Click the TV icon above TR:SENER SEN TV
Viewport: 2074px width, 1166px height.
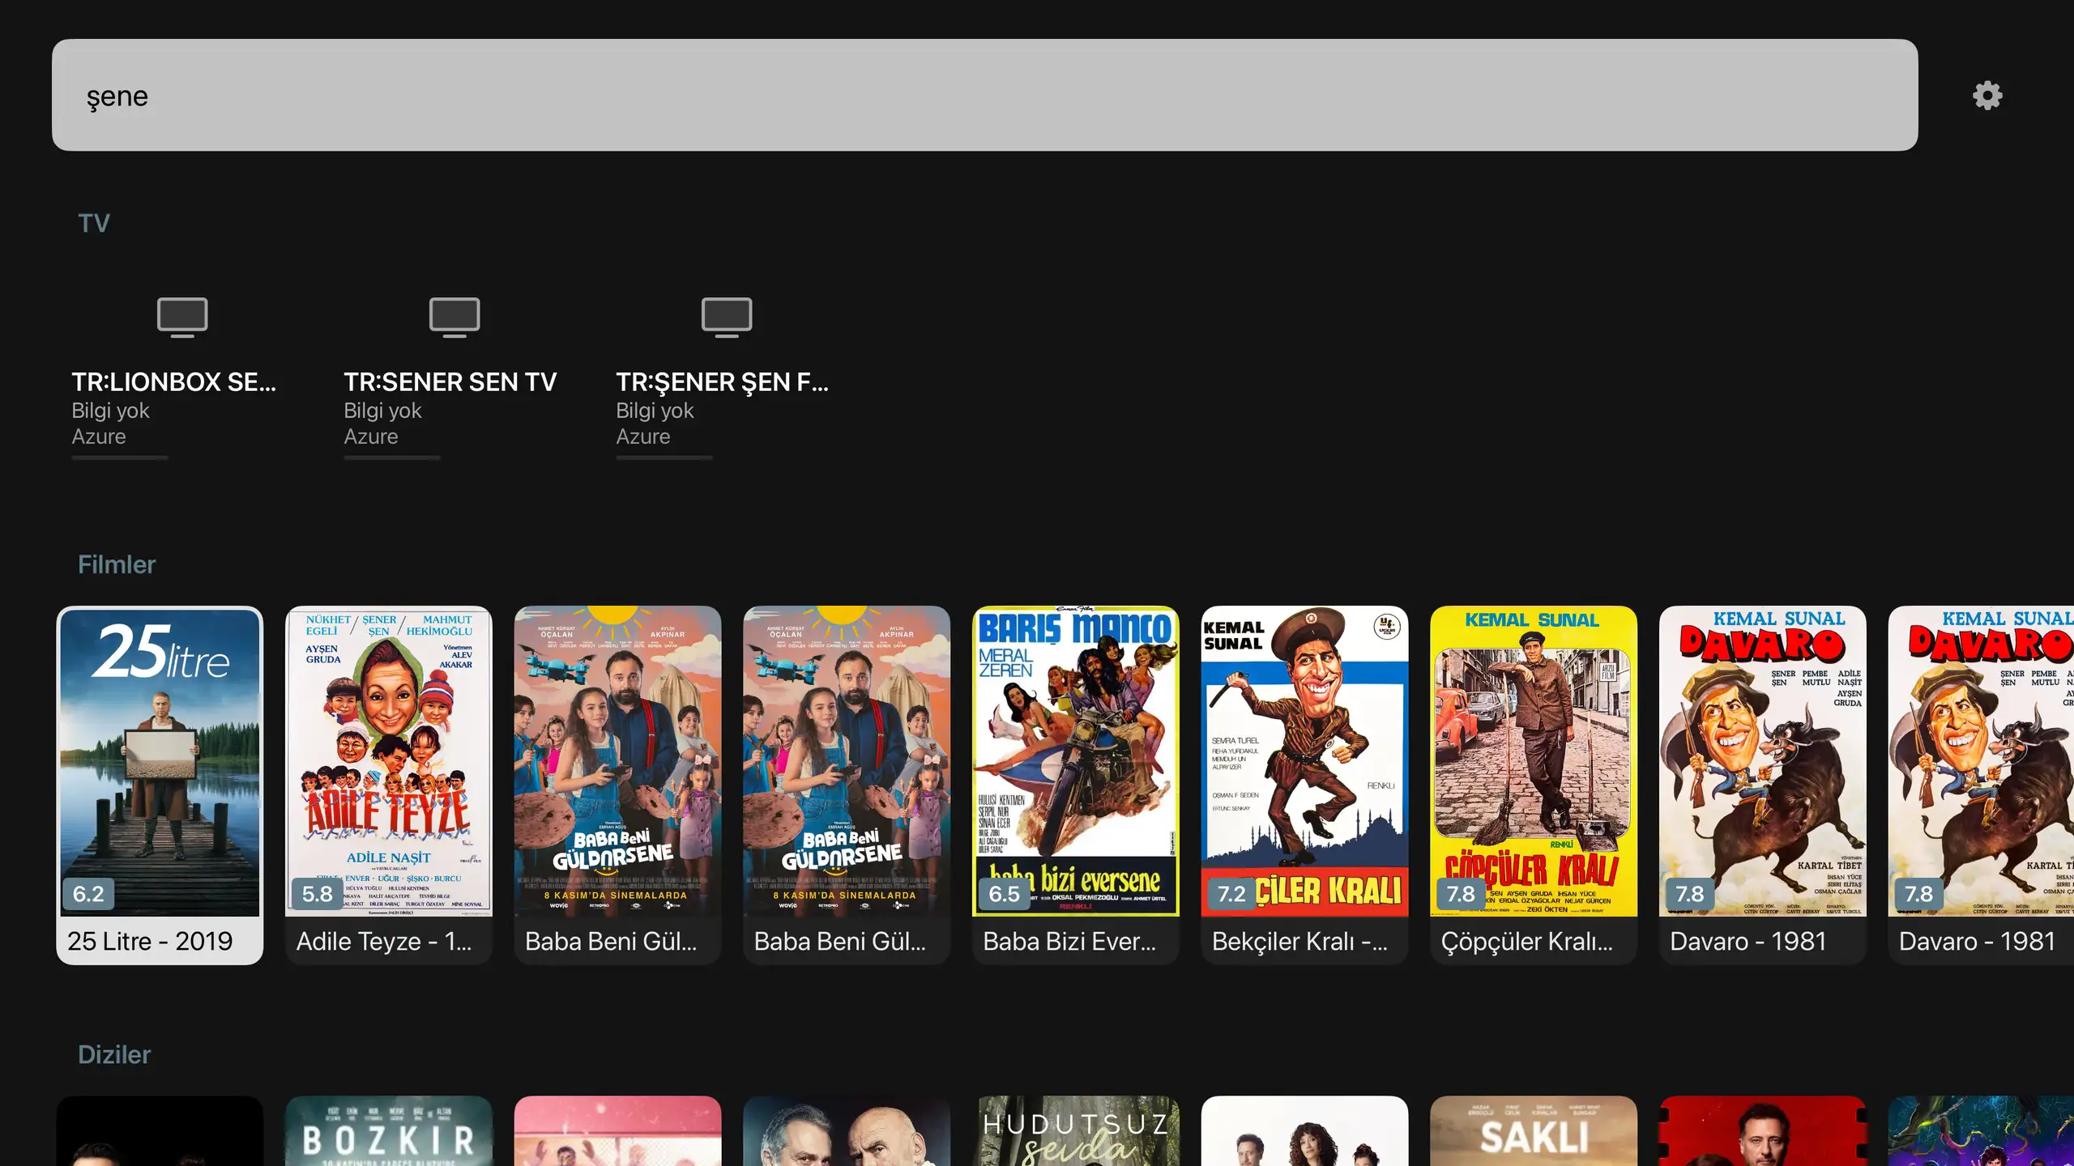point(454,317)
